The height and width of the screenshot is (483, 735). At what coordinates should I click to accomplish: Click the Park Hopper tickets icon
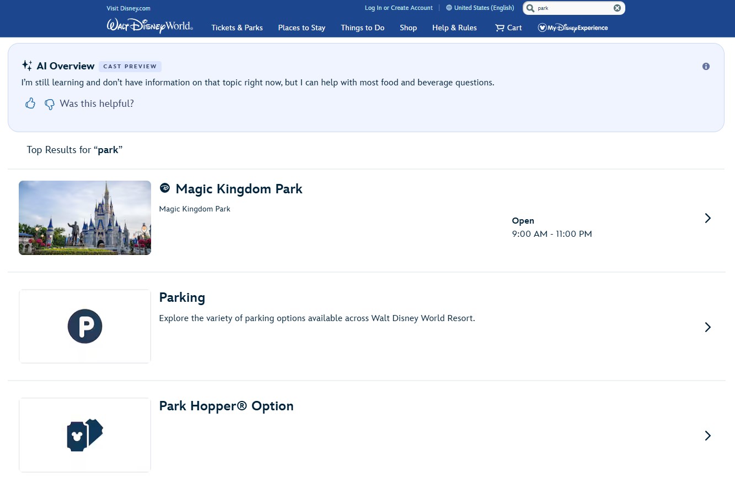pyautogui.click(x=85, y=435)
